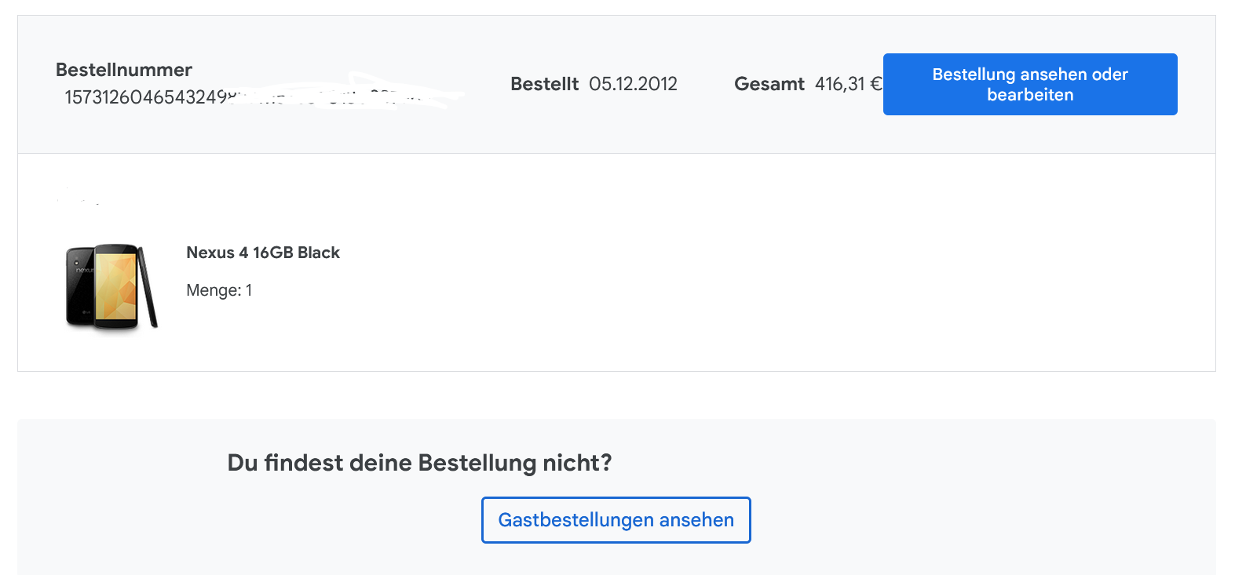Click the Menge quantity label
The height and width of the screenshot is (575, 1235).
pos(213,290)
